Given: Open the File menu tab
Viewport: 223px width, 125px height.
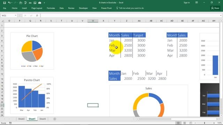Looking at the screenshot, I should coord(5,8).
